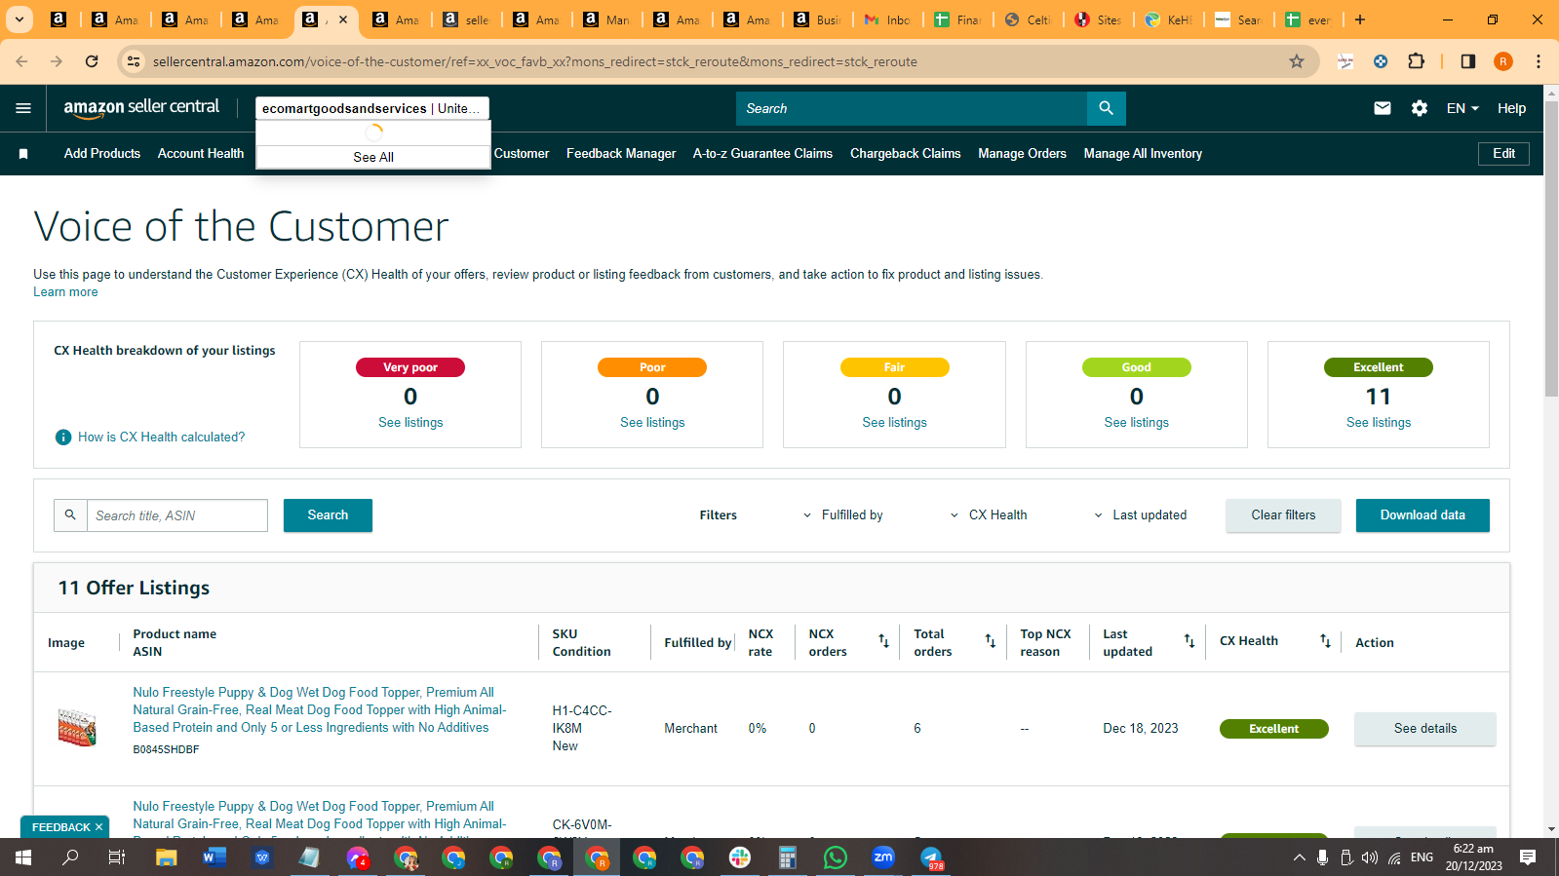Focus the Search title, ASIN field

pyautogui.click(x=177, y=515)
